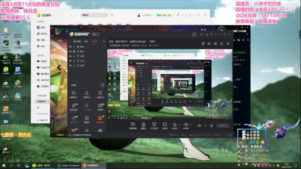Open 我喜欢 heart item in QQ Music
This screenshot has width=301, height=169.
tap(42, 61)
